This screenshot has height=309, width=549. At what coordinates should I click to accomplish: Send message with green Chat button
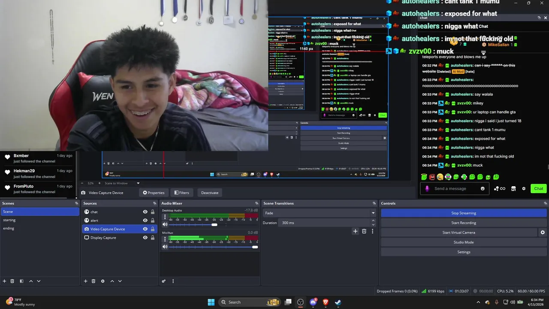(538, 188)
